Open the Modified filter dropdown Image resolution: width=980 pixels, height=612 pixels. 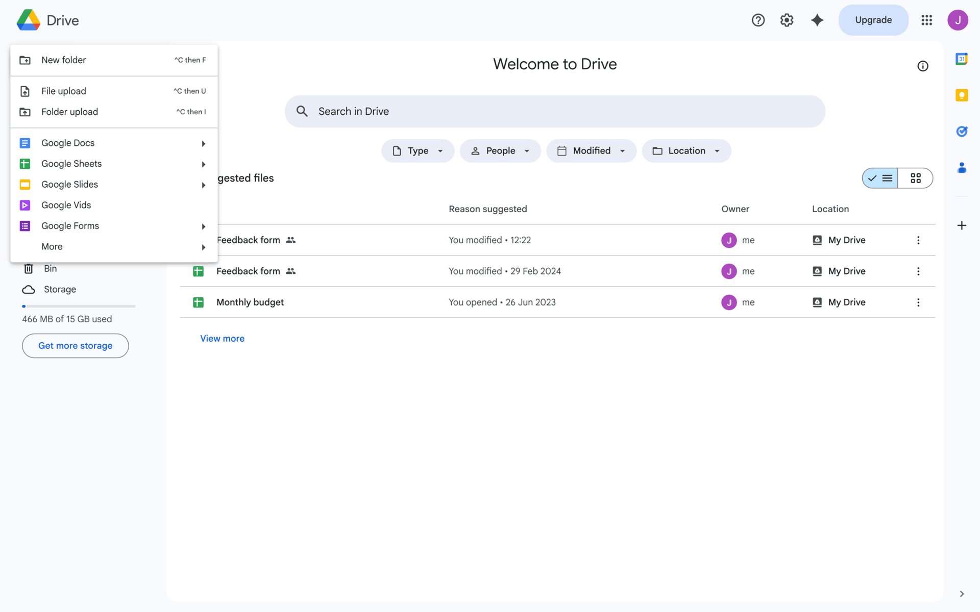592,151
